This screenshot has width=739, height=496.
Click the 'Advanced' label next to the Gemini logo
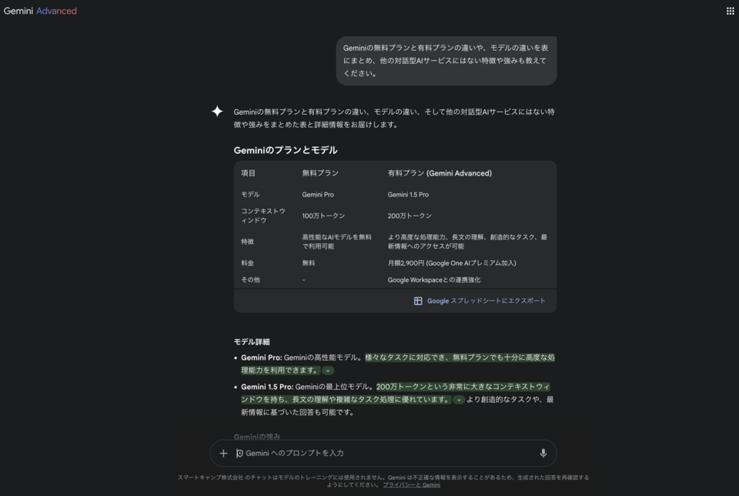click(x=59, y=11)
